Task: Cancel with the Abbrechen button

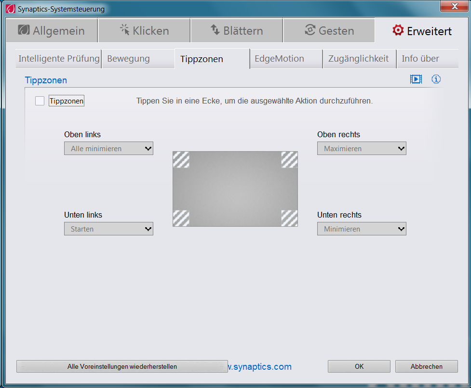Action: [x=427, y=366]
